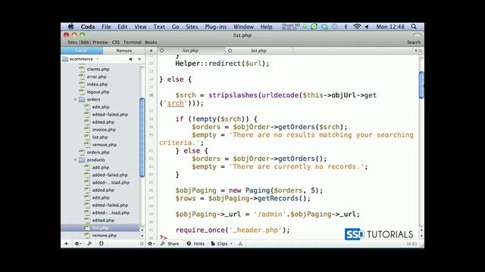Open edited-failed.php in orders folder
The height and width of the screenshot is (272, 485).
pyautogui.click(x=110, y=115)
